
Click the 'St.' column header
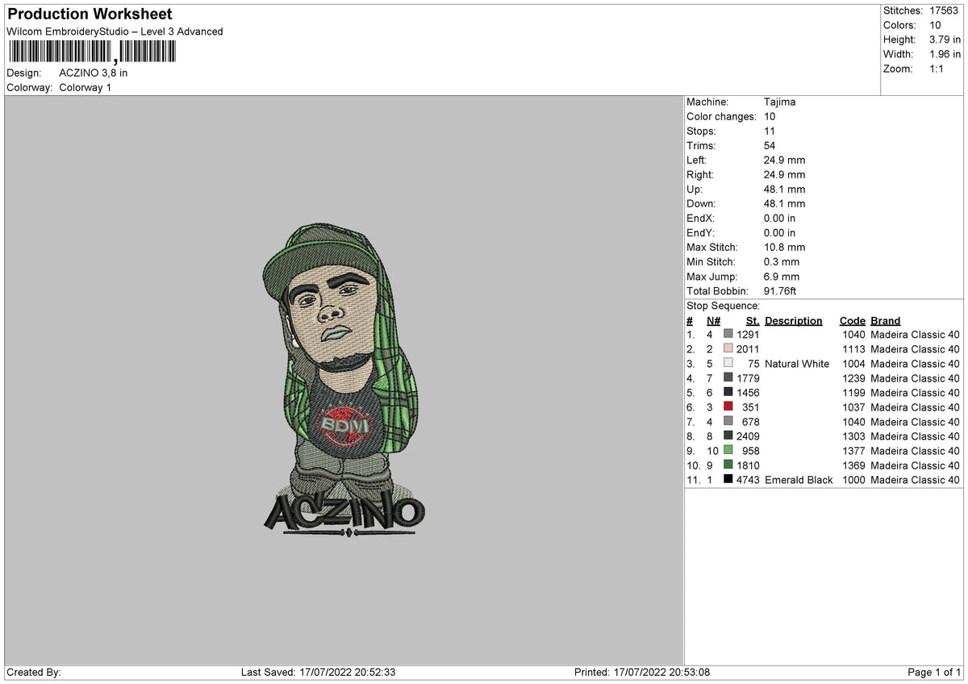[753, 320]
